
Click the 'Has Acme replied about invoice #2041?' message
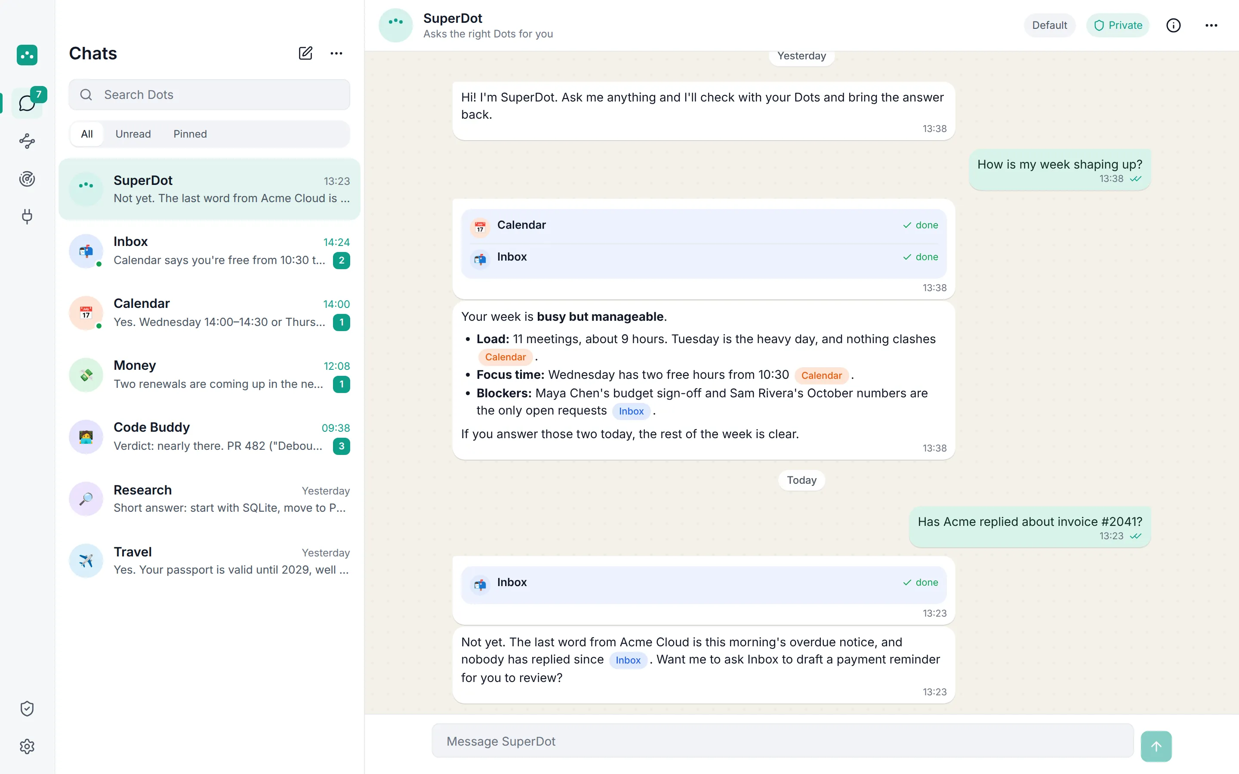coord(1029,527)
